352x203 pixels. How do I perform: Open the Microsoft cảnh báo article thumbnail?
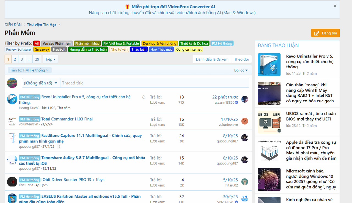[x=269, y=179]
